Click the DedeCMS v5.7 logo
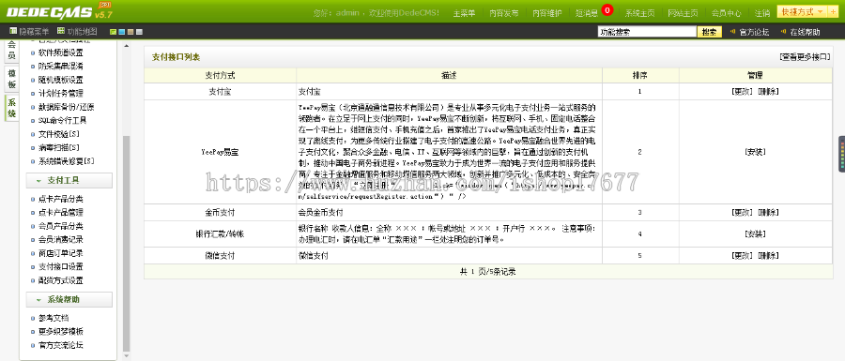 pos(59,10)
